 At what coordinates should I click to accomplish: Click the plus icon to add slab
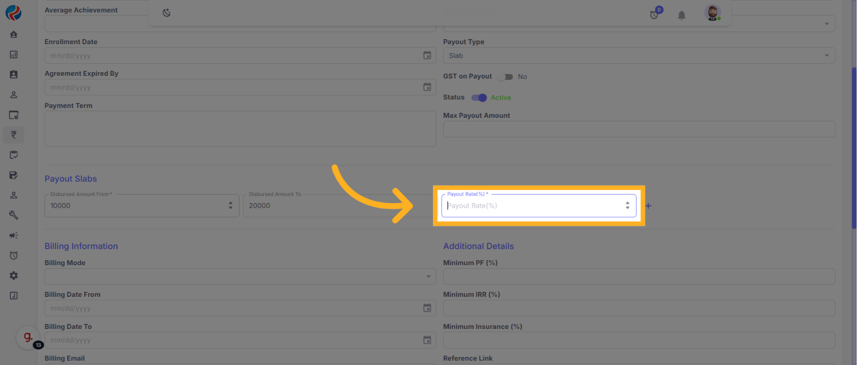648,206
